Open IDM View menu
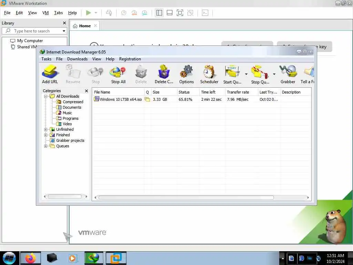 [x=97, y=59]
